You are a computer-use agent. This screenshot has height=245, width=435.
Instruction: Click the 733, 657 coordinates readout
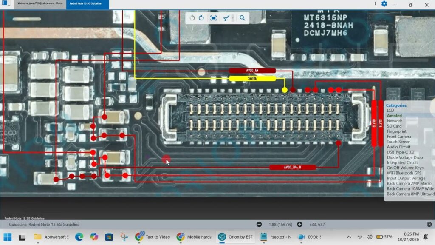point(317,225)
